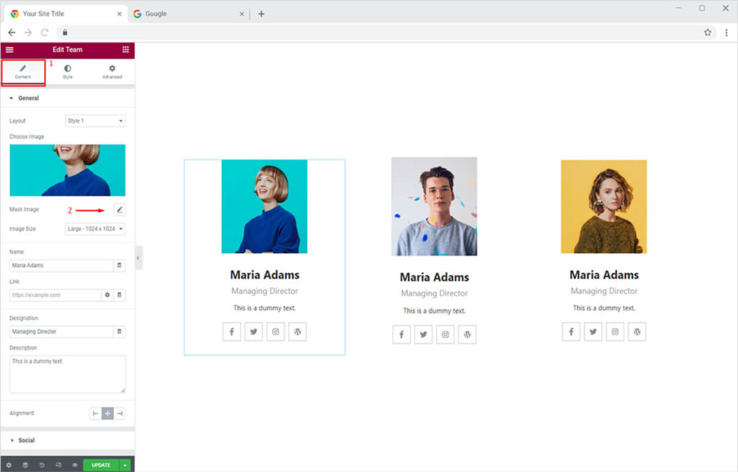Open the Elementor hamburger menu
The height and width of the screenshot is (472, 738).
(9, 50)
